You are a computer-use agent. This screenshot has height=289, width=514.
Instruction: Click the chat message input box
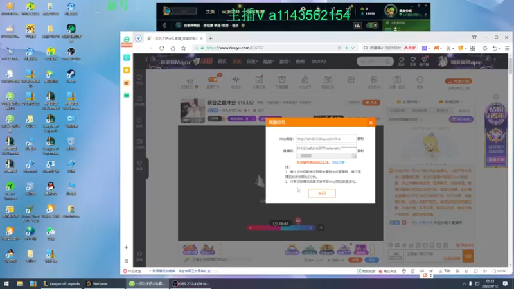433,256
